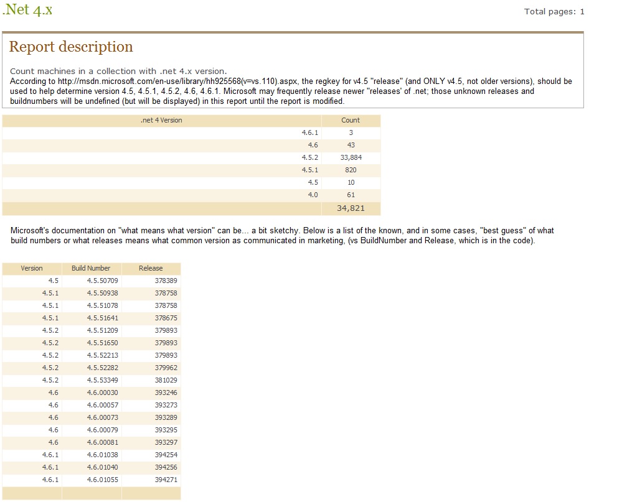Click the 'Version' header in the lower table
622x502 pixels.
32,268
